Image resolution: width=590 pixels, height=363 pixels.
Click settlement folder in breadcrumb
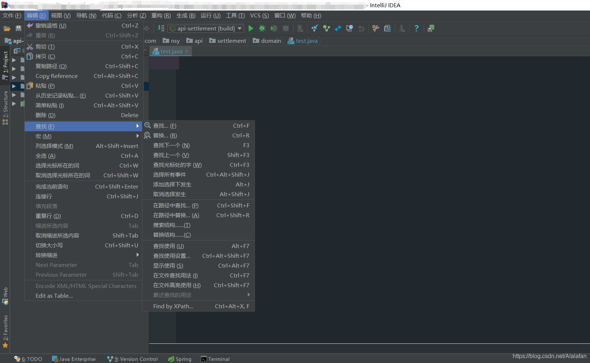tap(228, 41)
